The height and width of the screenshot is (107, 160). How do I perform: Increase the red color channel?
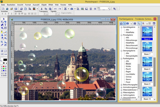click(6, 66)
